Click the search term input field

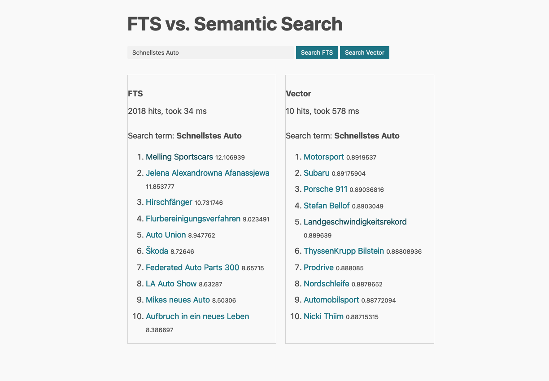pos(210,52)
